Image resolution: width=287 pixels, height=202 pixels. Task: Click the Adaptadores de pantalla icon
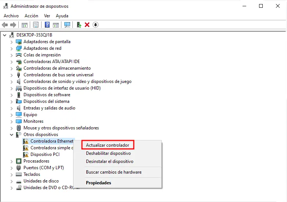[19, 42]
